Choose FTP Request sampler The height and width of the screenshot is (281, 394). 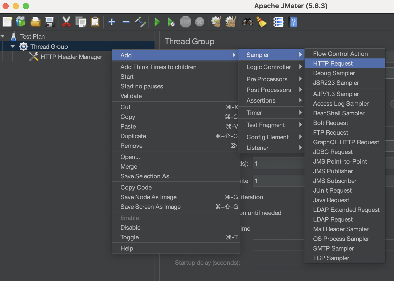point(345,132)
